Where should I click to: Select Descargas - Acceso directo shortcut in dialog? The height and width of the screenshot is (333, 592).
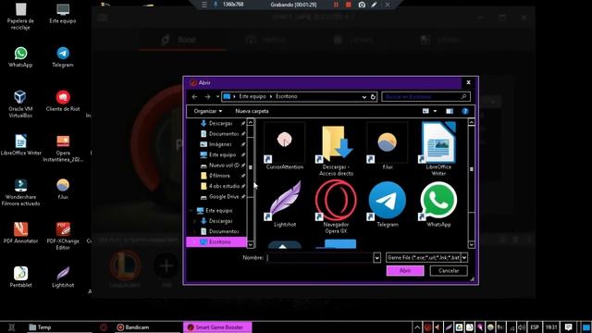336,150
